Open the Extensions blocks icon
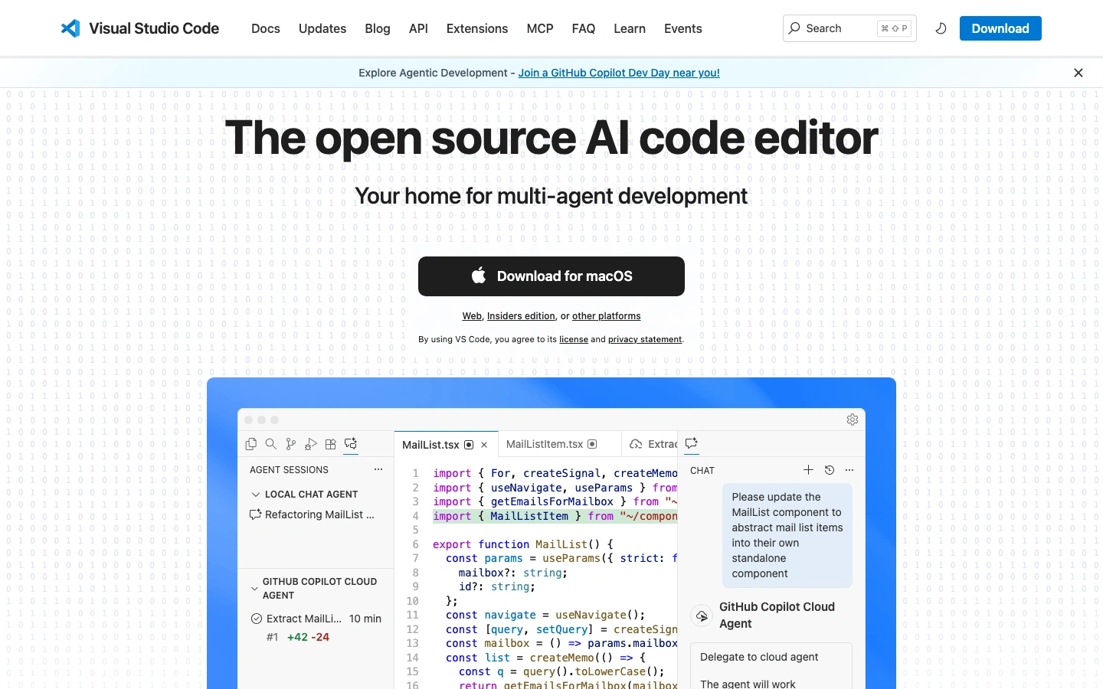1103x689 pixels. pos(331,444)
